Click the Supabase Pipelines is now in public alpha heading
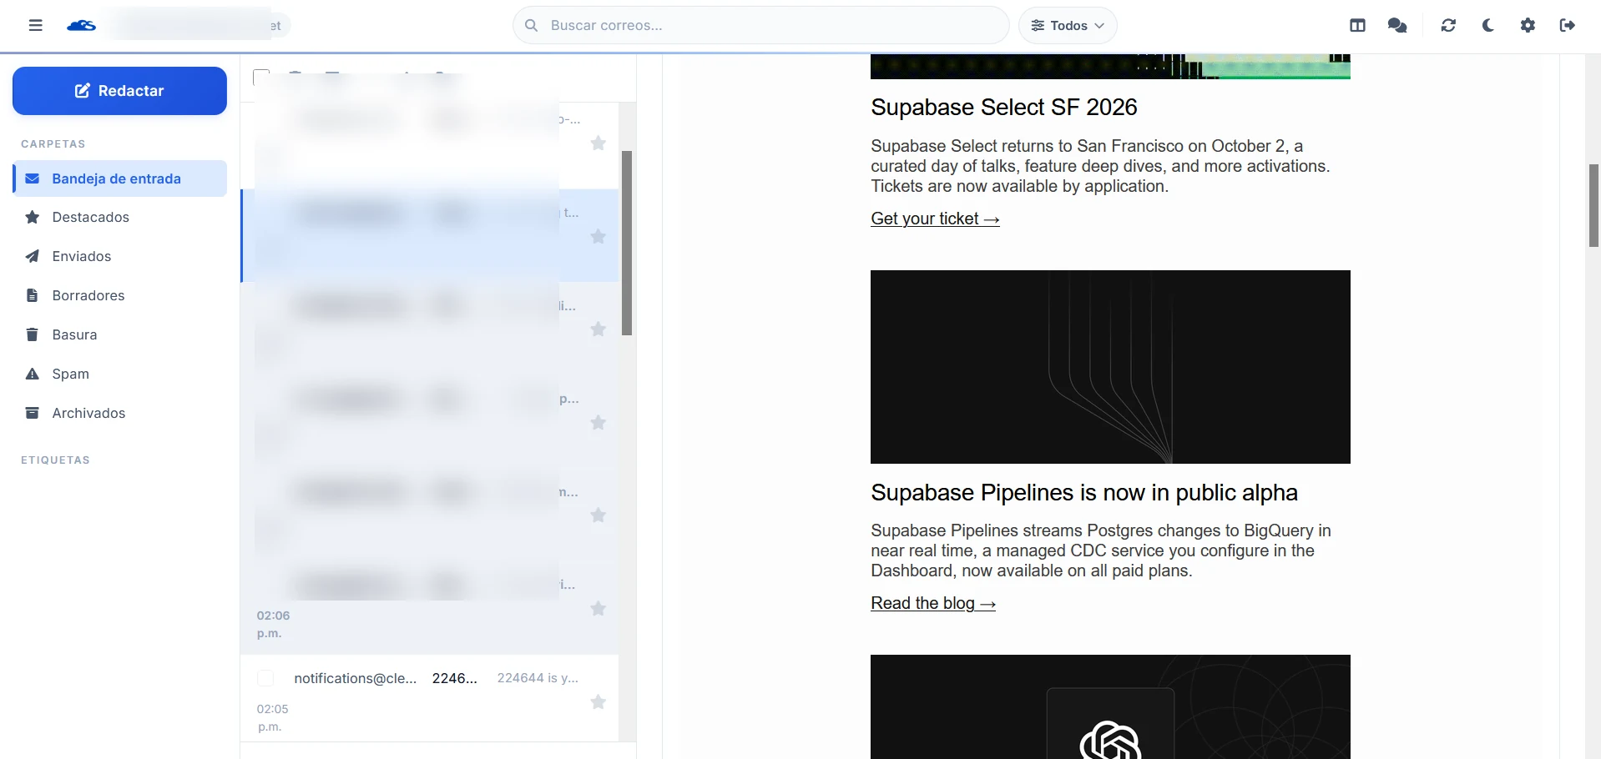Viewport: 1601px width, 759px height. pyautogui.click(x=1084, y=492)
